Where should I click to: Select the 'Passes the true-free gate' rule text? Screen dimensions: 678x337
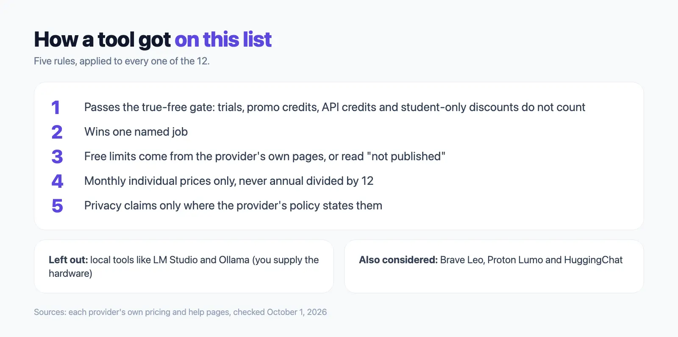(335, 107)
